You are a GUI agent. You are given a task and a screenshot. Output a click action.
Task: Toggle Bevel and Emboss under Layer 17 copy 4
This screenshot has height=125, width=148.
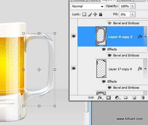(x=110, y=88)
